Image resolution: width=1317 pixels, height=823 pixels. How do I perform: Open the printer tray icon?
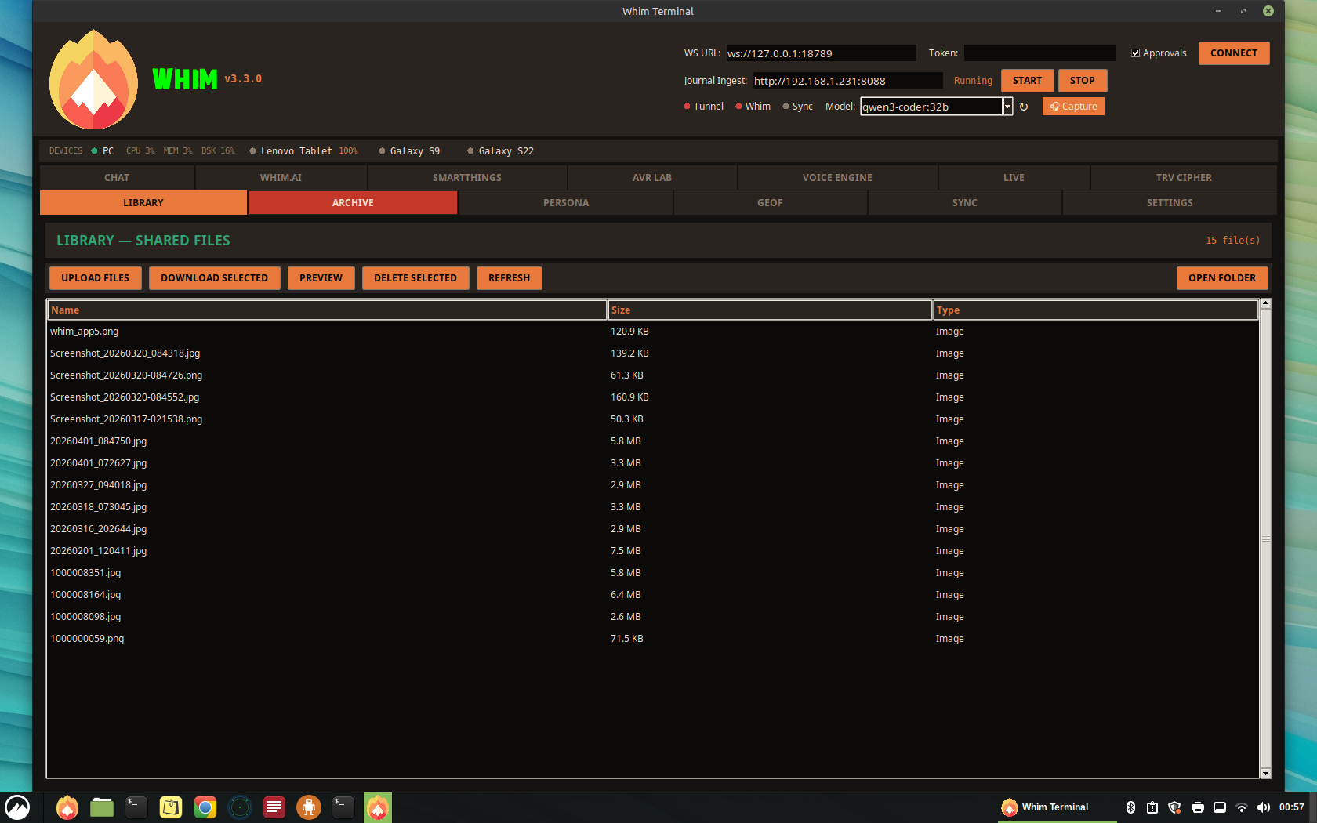coord(1197,807)
